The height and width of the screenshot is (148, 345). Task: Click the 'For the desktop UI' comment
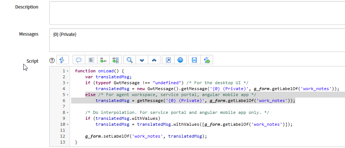[x=217, y=83]
